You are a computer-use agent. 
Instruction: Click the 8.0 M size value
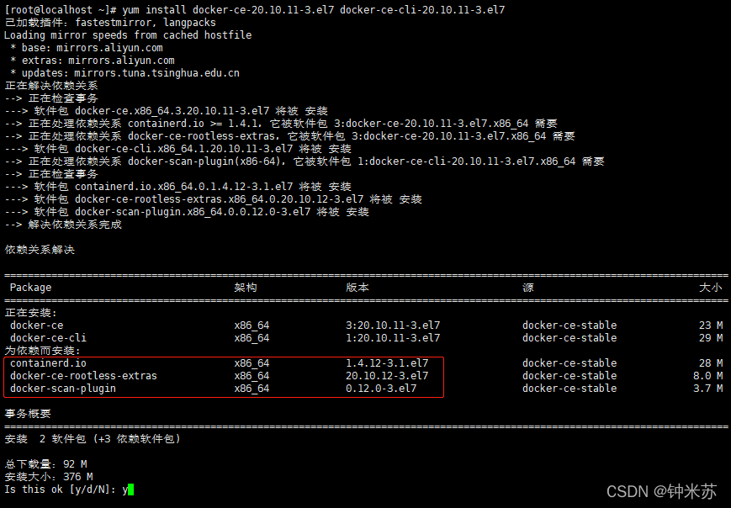point(707,376)
